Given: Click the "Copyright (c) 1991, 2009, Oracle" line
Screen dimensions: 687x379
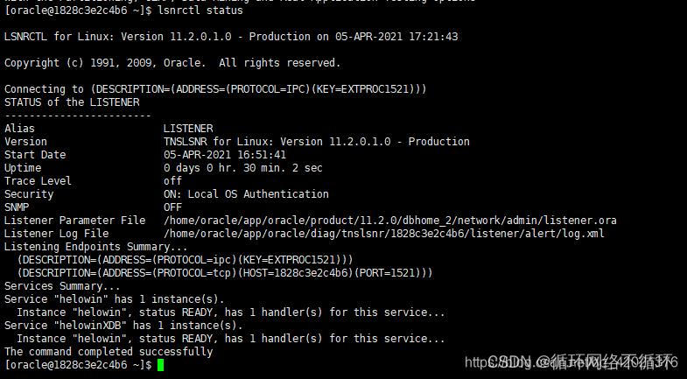Looking at the screenshot, I should click(x=172, y=63).
